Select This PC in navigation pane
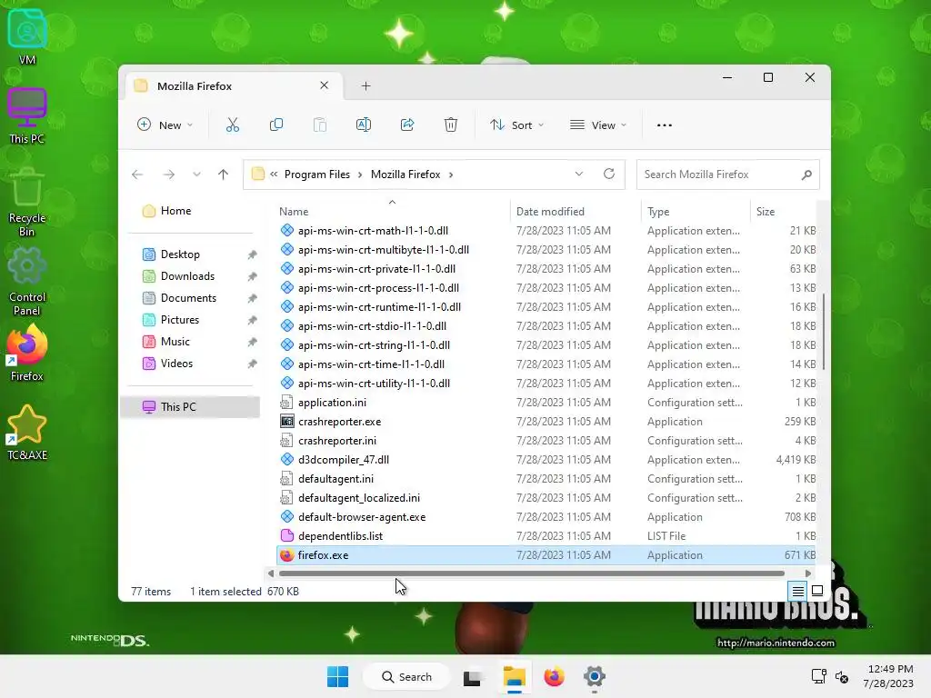 [190, 406]
